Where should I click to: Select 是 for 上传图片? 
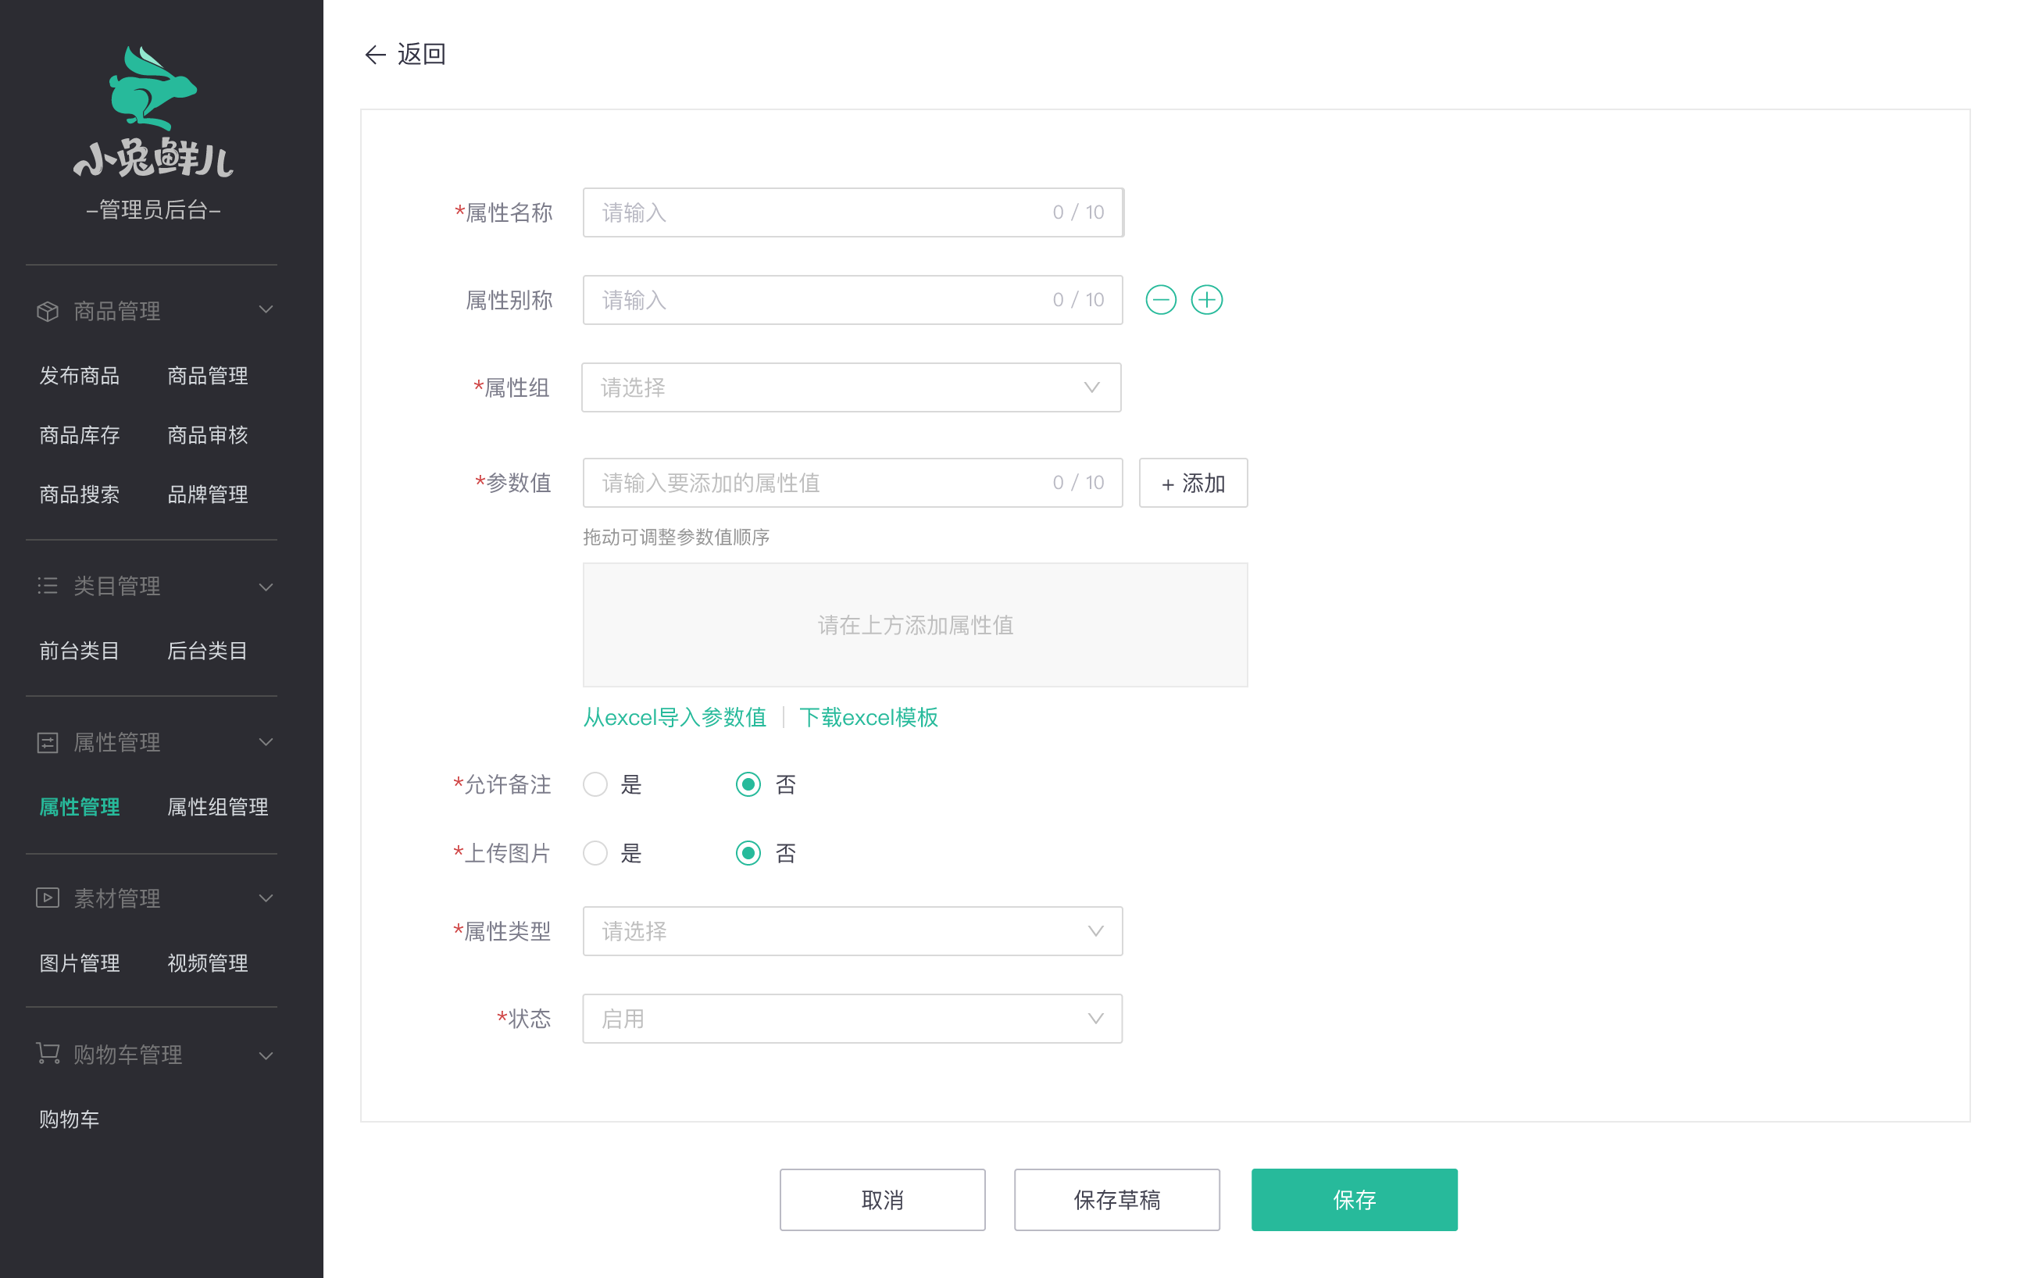595,853
